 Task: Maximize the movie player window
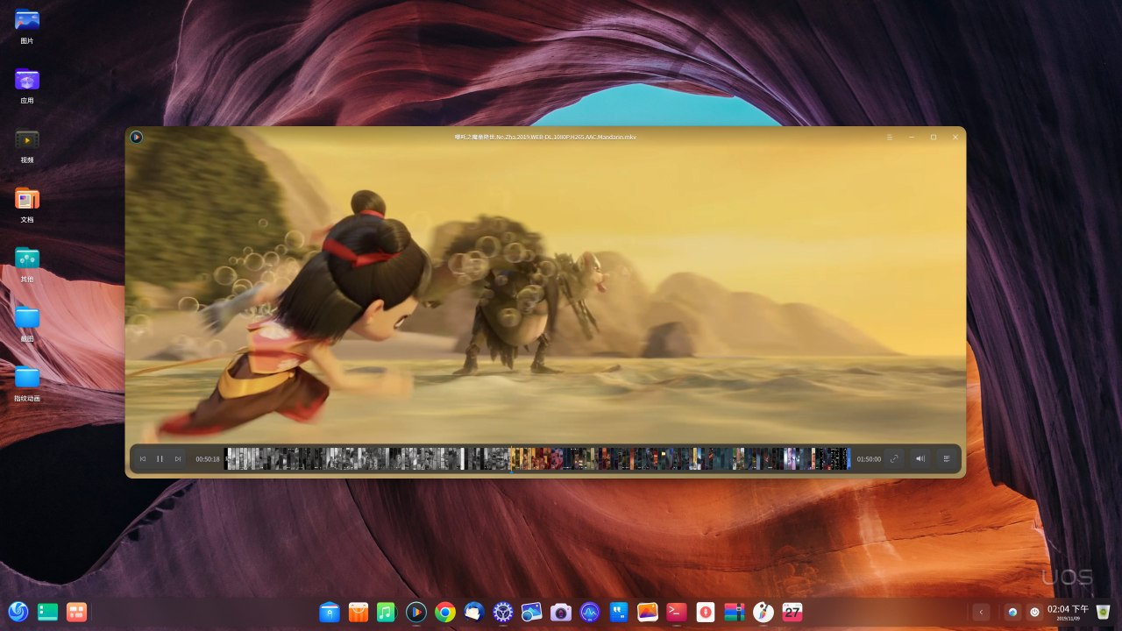coord(934,138)
